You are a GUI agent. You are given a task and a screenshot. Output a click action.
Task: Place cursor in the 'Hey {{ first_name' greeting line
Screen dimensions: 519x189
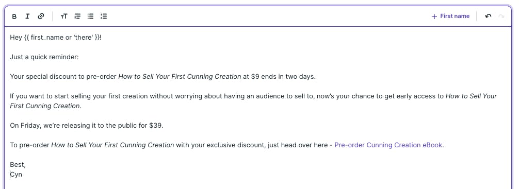click(x=56, y=38)
